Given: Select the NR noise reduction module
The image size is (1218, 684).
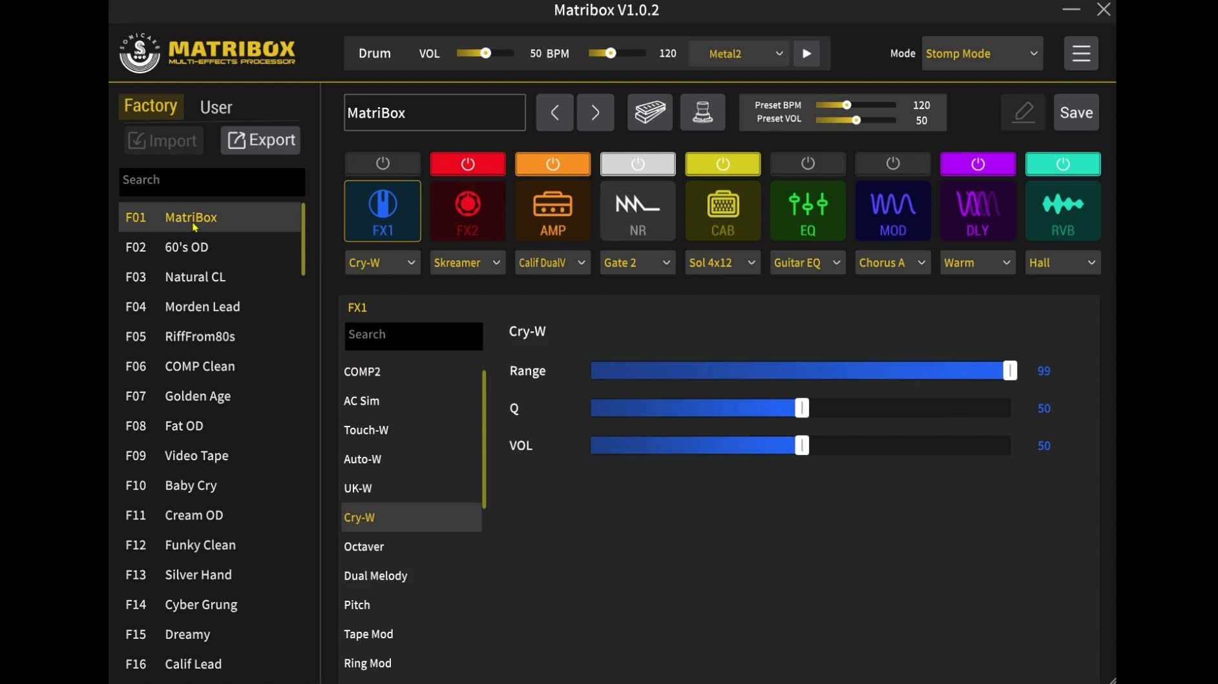Looking at the screenshot, I should click(638, 211).
